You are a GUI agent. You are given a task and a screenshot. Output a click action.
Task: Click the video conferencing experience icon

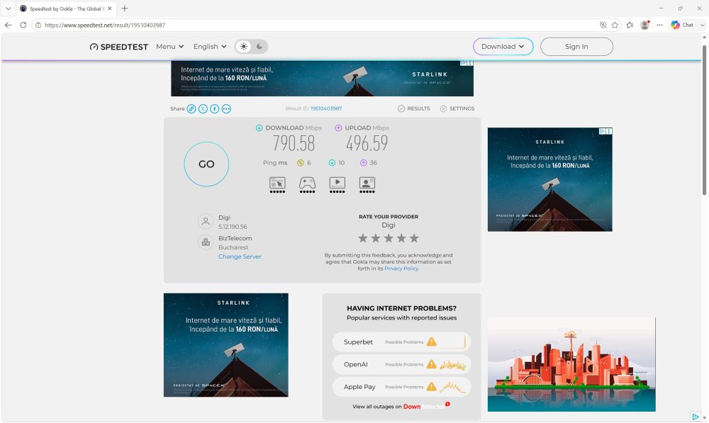(367, 185)
